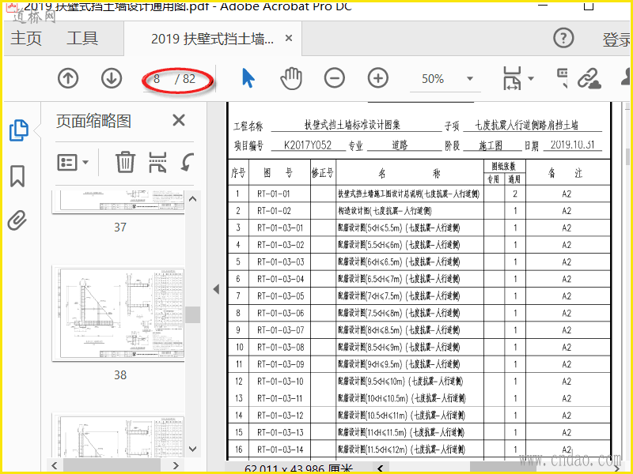Open the bookmarks panel icon
Image resolution: width=633 pixels, height=474 pixels.
coord(17,176)
